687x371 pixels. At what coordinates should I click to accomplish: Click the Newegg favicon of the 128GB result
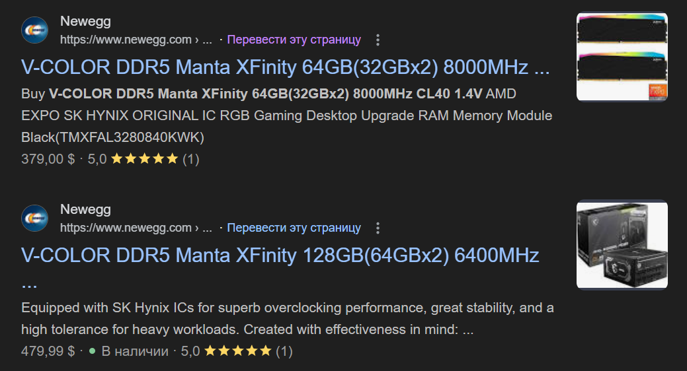pyautogui.click(x=34, y=218)
